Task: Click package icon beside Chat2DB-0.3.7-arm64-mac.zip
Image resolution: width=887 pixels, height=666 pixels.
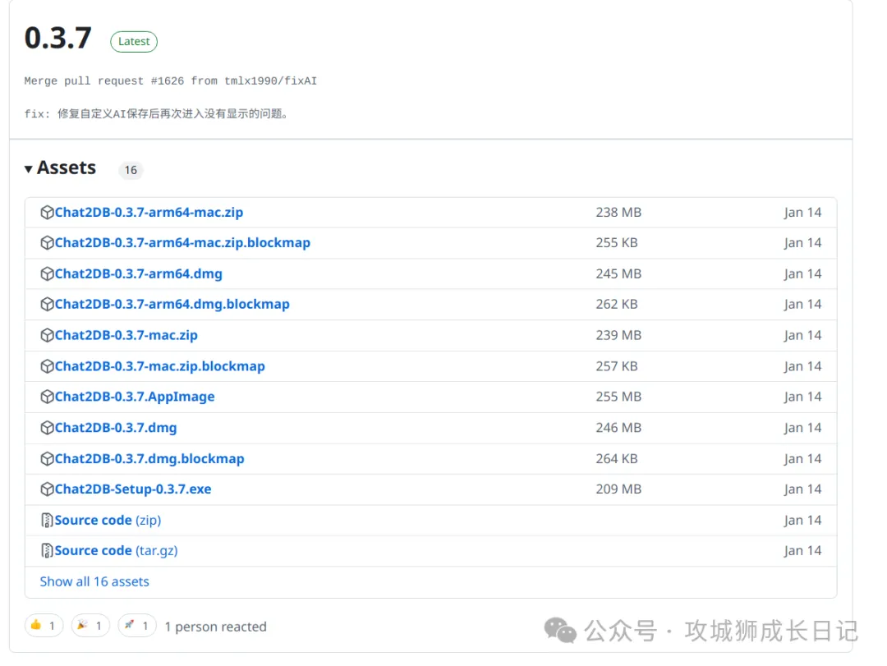Action: pyautogui.click(x=47, y=213)
